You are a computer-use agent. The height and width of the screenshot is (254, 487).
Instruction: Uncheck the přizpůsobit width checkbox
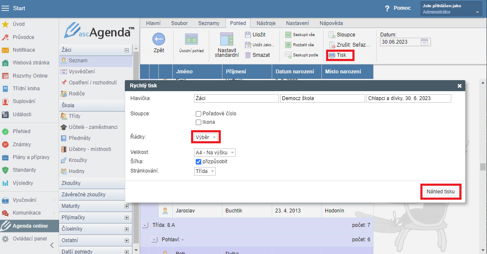pos(198,162)
